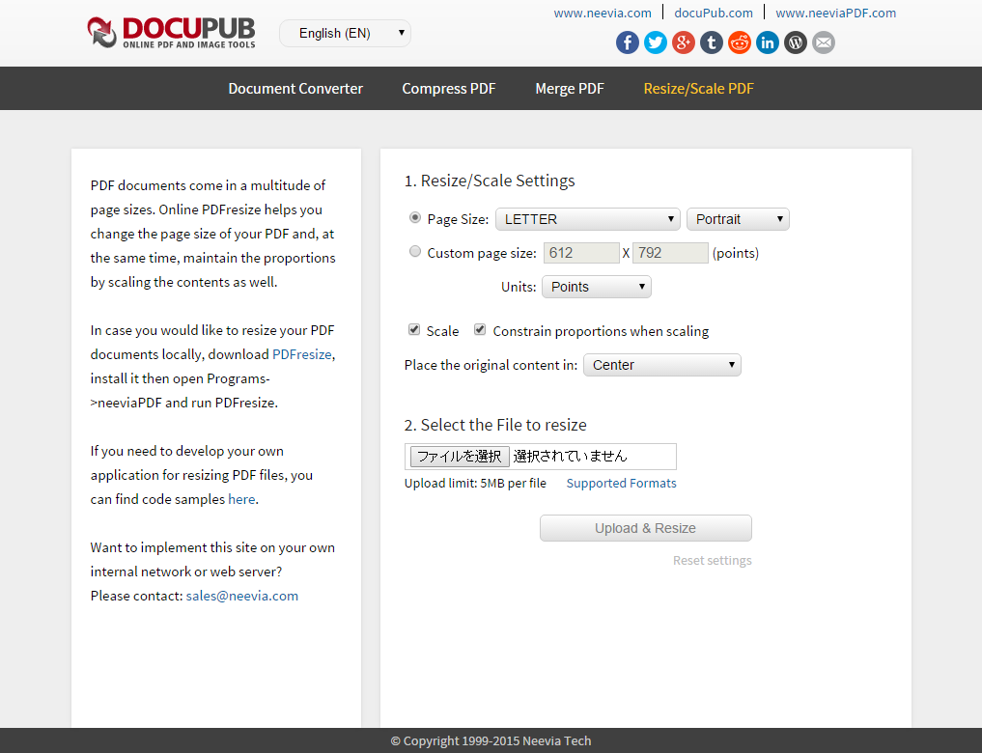Open the English (EN) language dropdown
This screenshot has height=753, width=982.
[x=345, y=33]
